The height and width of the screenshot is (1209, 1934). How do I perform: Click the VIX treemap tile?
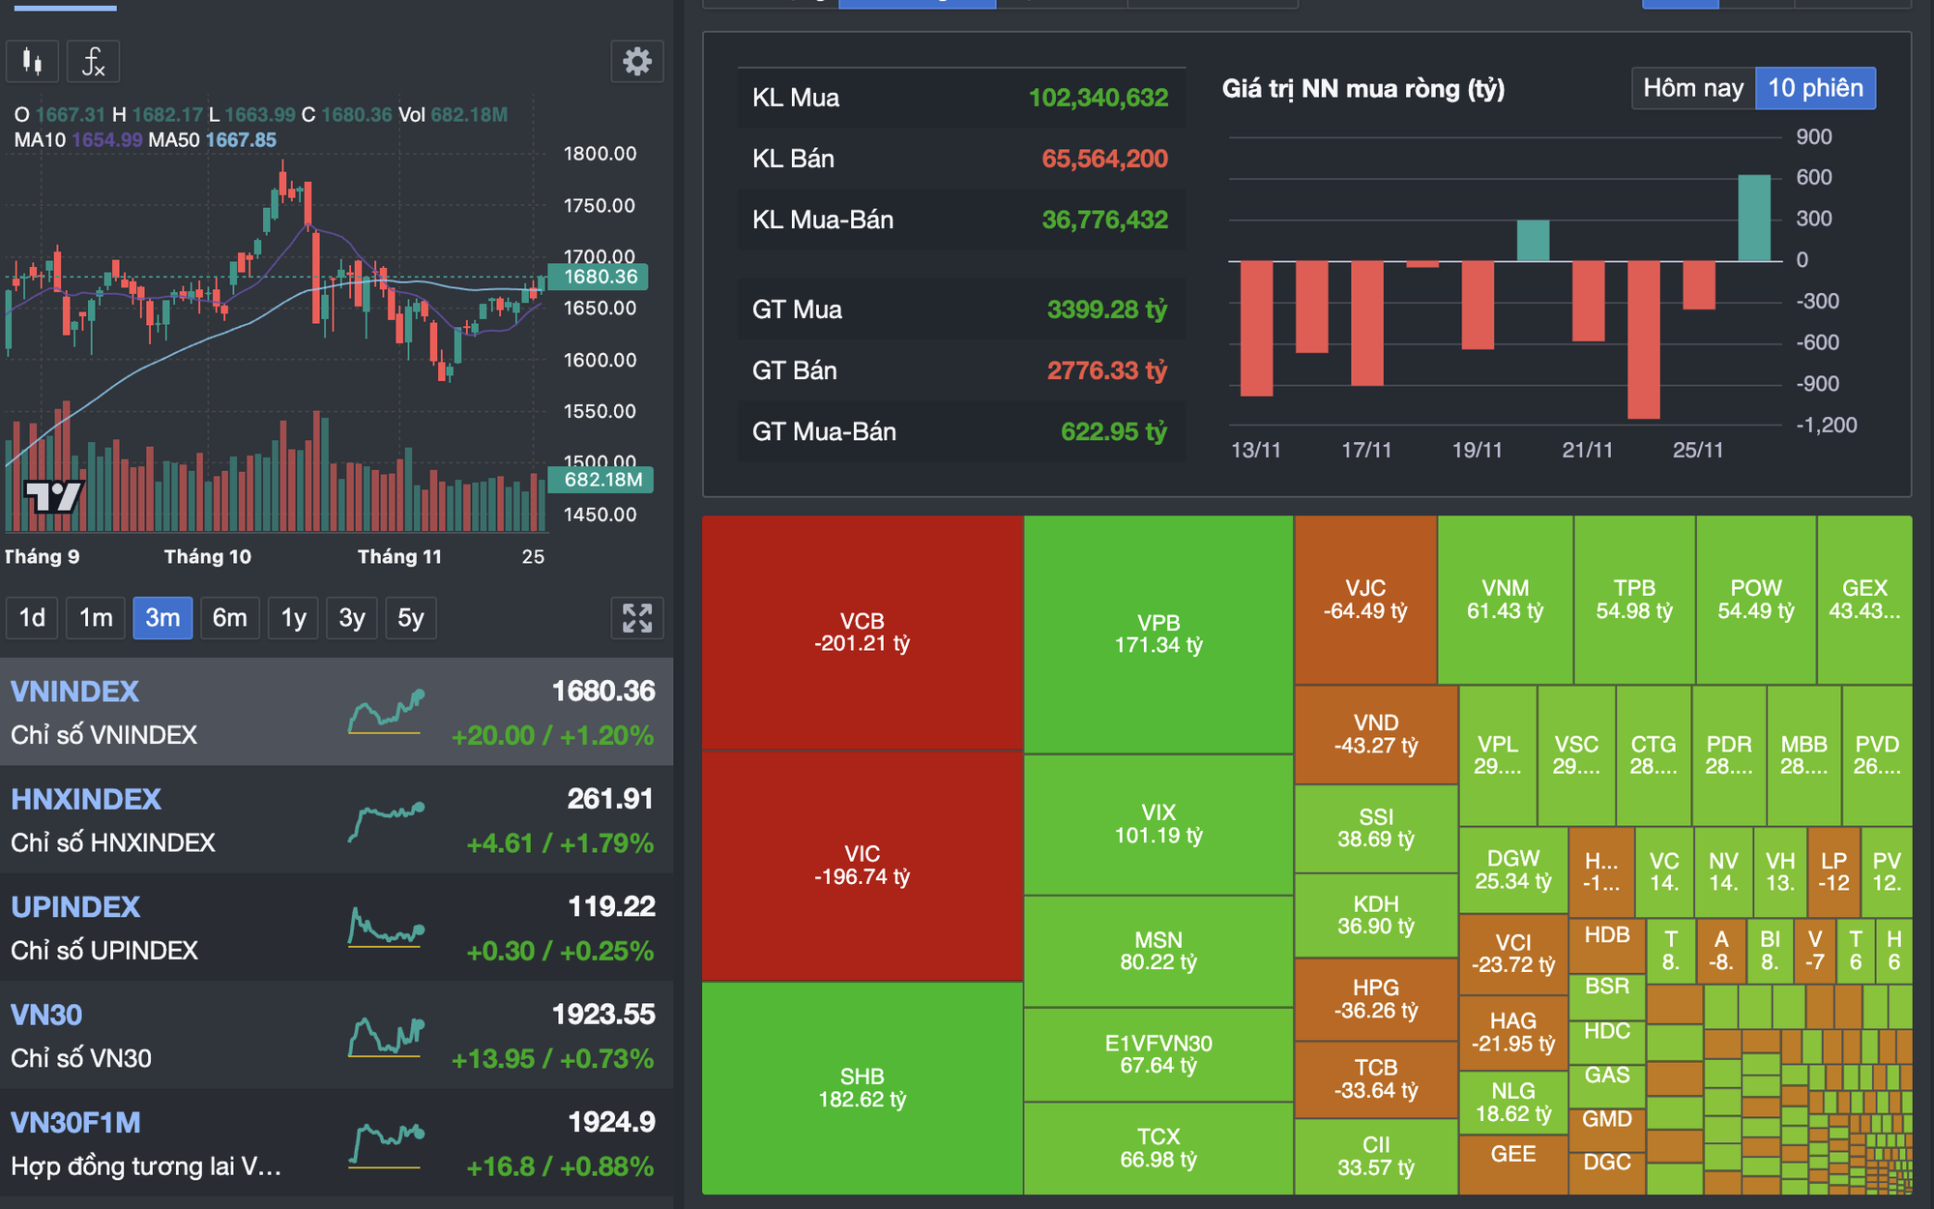pyautogui.click(x=1158, y=824)
